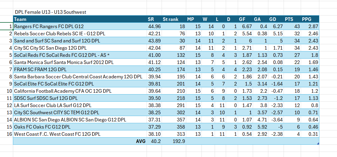The image size is (337, 157).
Task: Click the SR value 44.96
Action: 155,27
